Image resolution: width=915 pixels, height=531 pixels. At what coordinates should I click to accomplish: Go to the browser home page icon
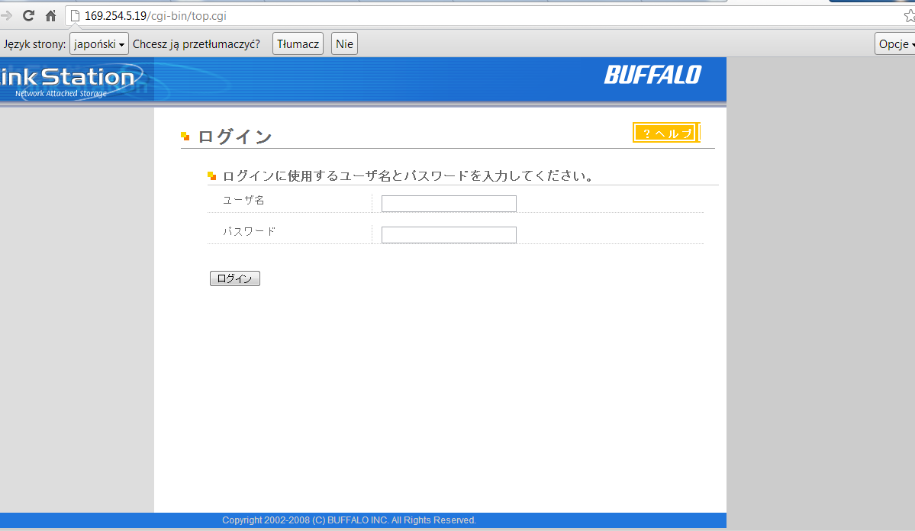coord(51,16)
